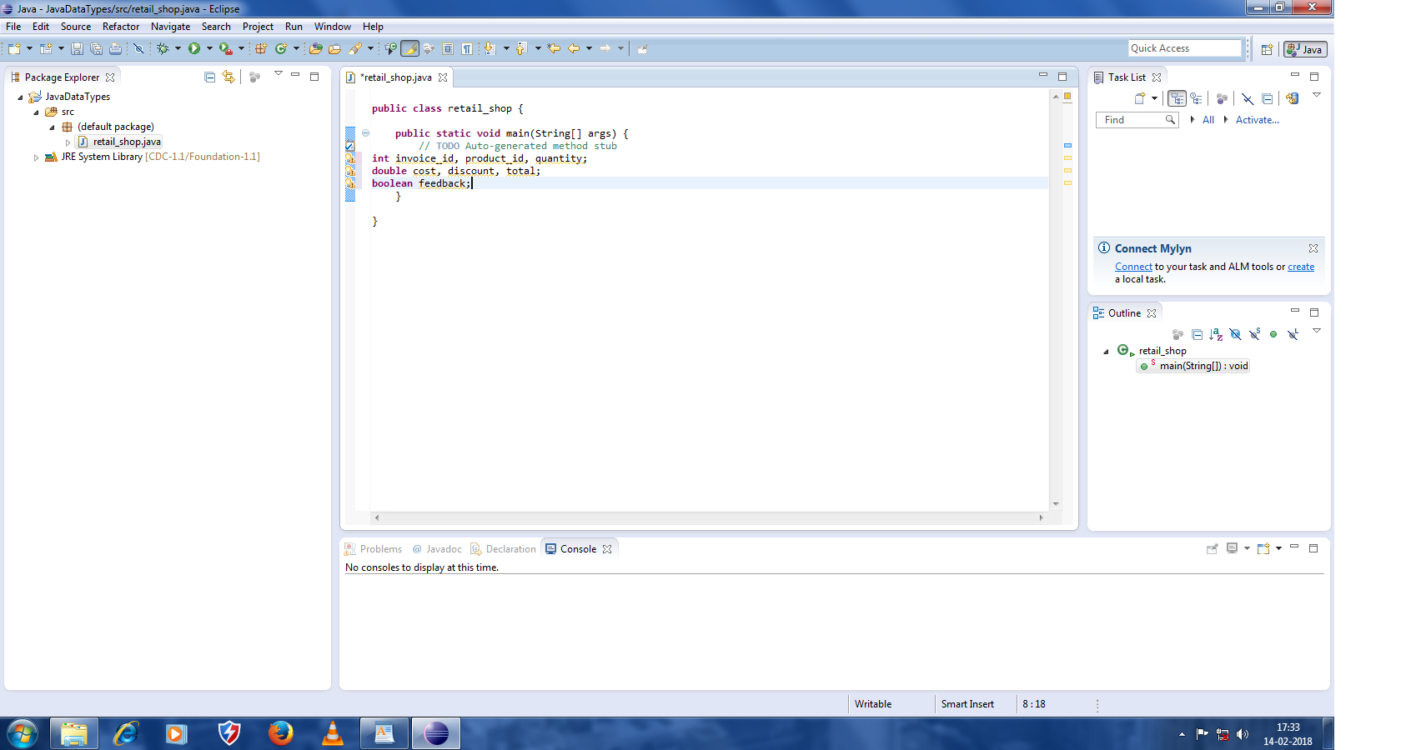Viewport: 1416px width, 750px height.
Task: Toggle Hide Static Members in Outline
Action: click(1255, 333)
